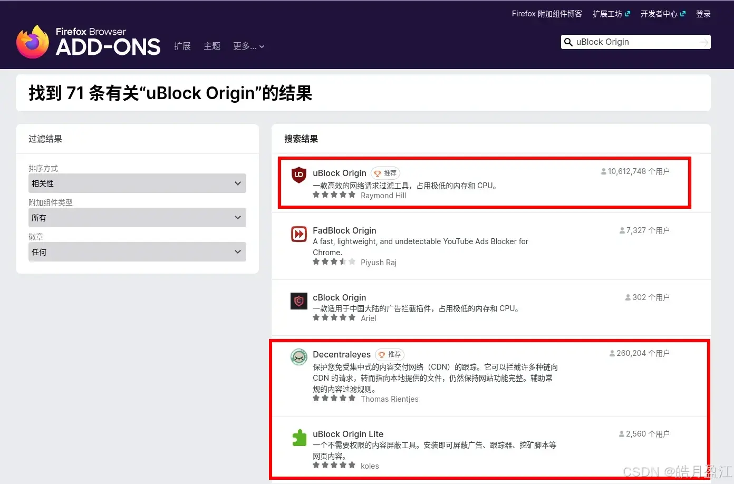Open the uBlock Origin result title

pos(340,173)
